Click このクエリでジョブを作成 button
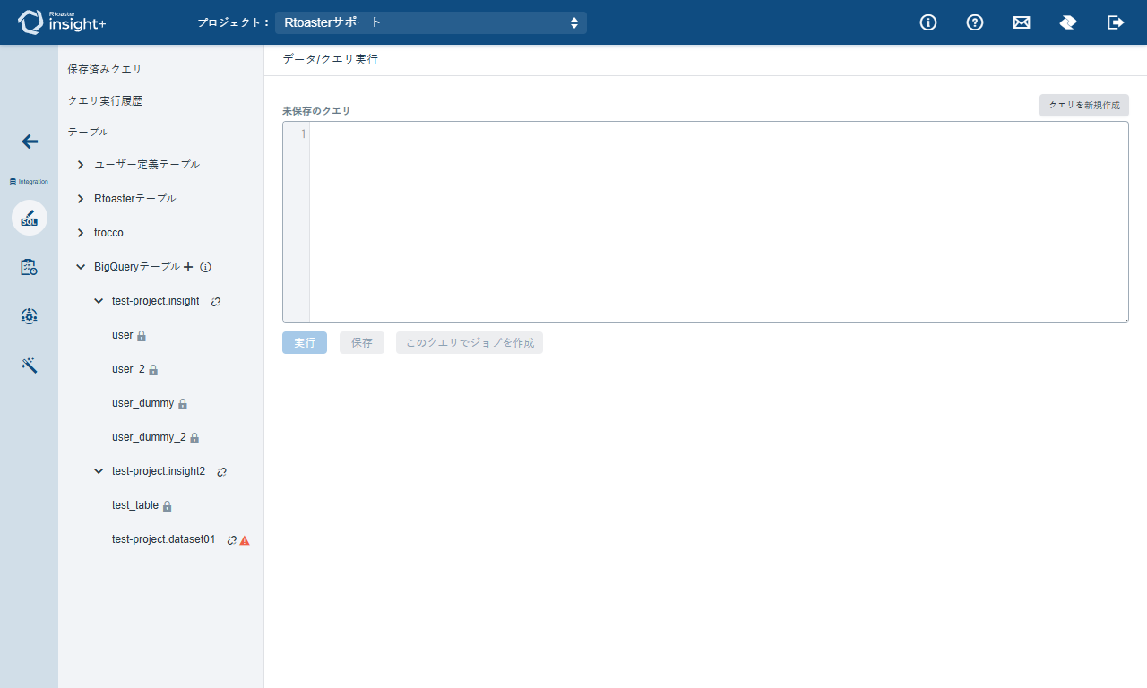The image size is (1147, 688). 470,342
